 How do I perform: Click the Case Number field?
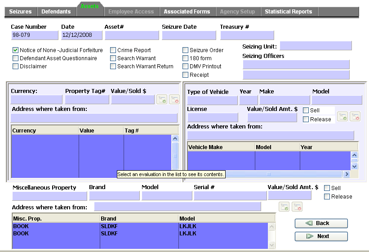click(x=35, y=35)
